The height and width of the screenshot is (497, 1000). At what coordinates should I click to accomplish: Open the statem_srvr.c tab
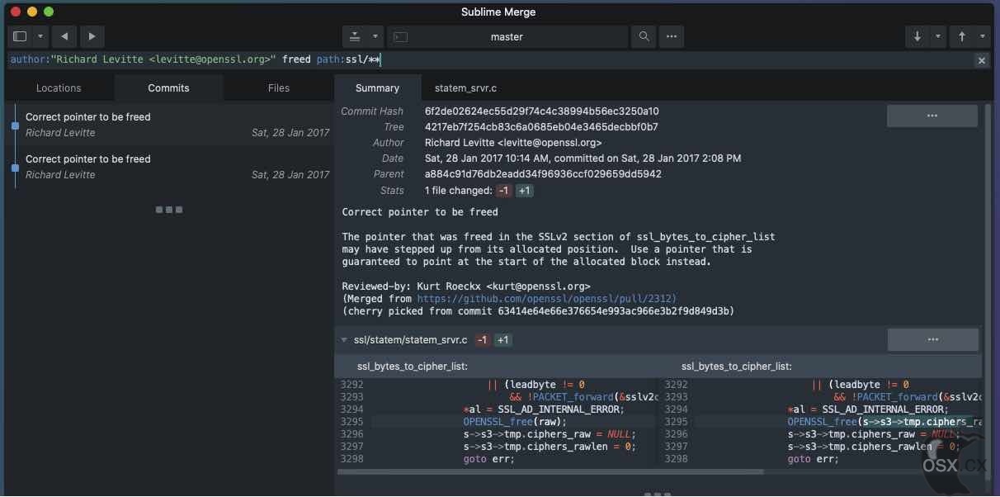(465, 88)
